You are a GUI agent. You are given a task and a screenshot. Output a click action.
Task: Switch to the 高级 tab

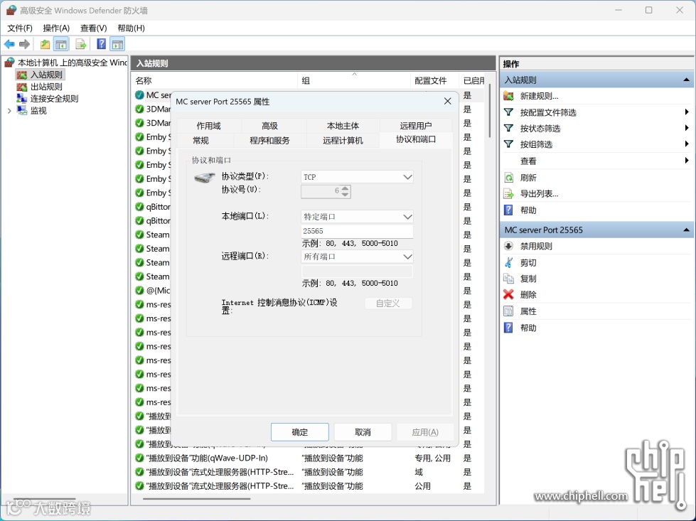pos(269,126)
